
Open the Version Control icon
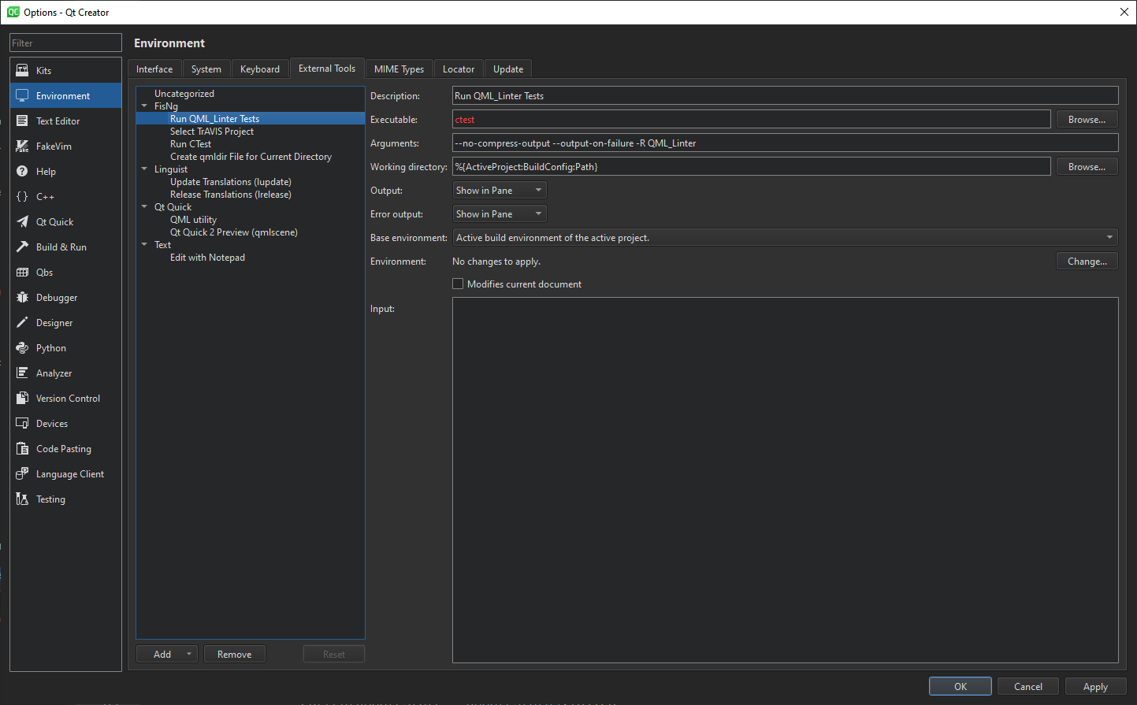pos(23,398)
